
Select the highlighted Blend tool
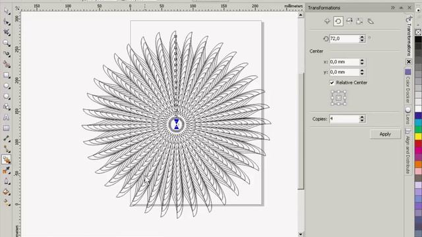click(x=7, y=159)
